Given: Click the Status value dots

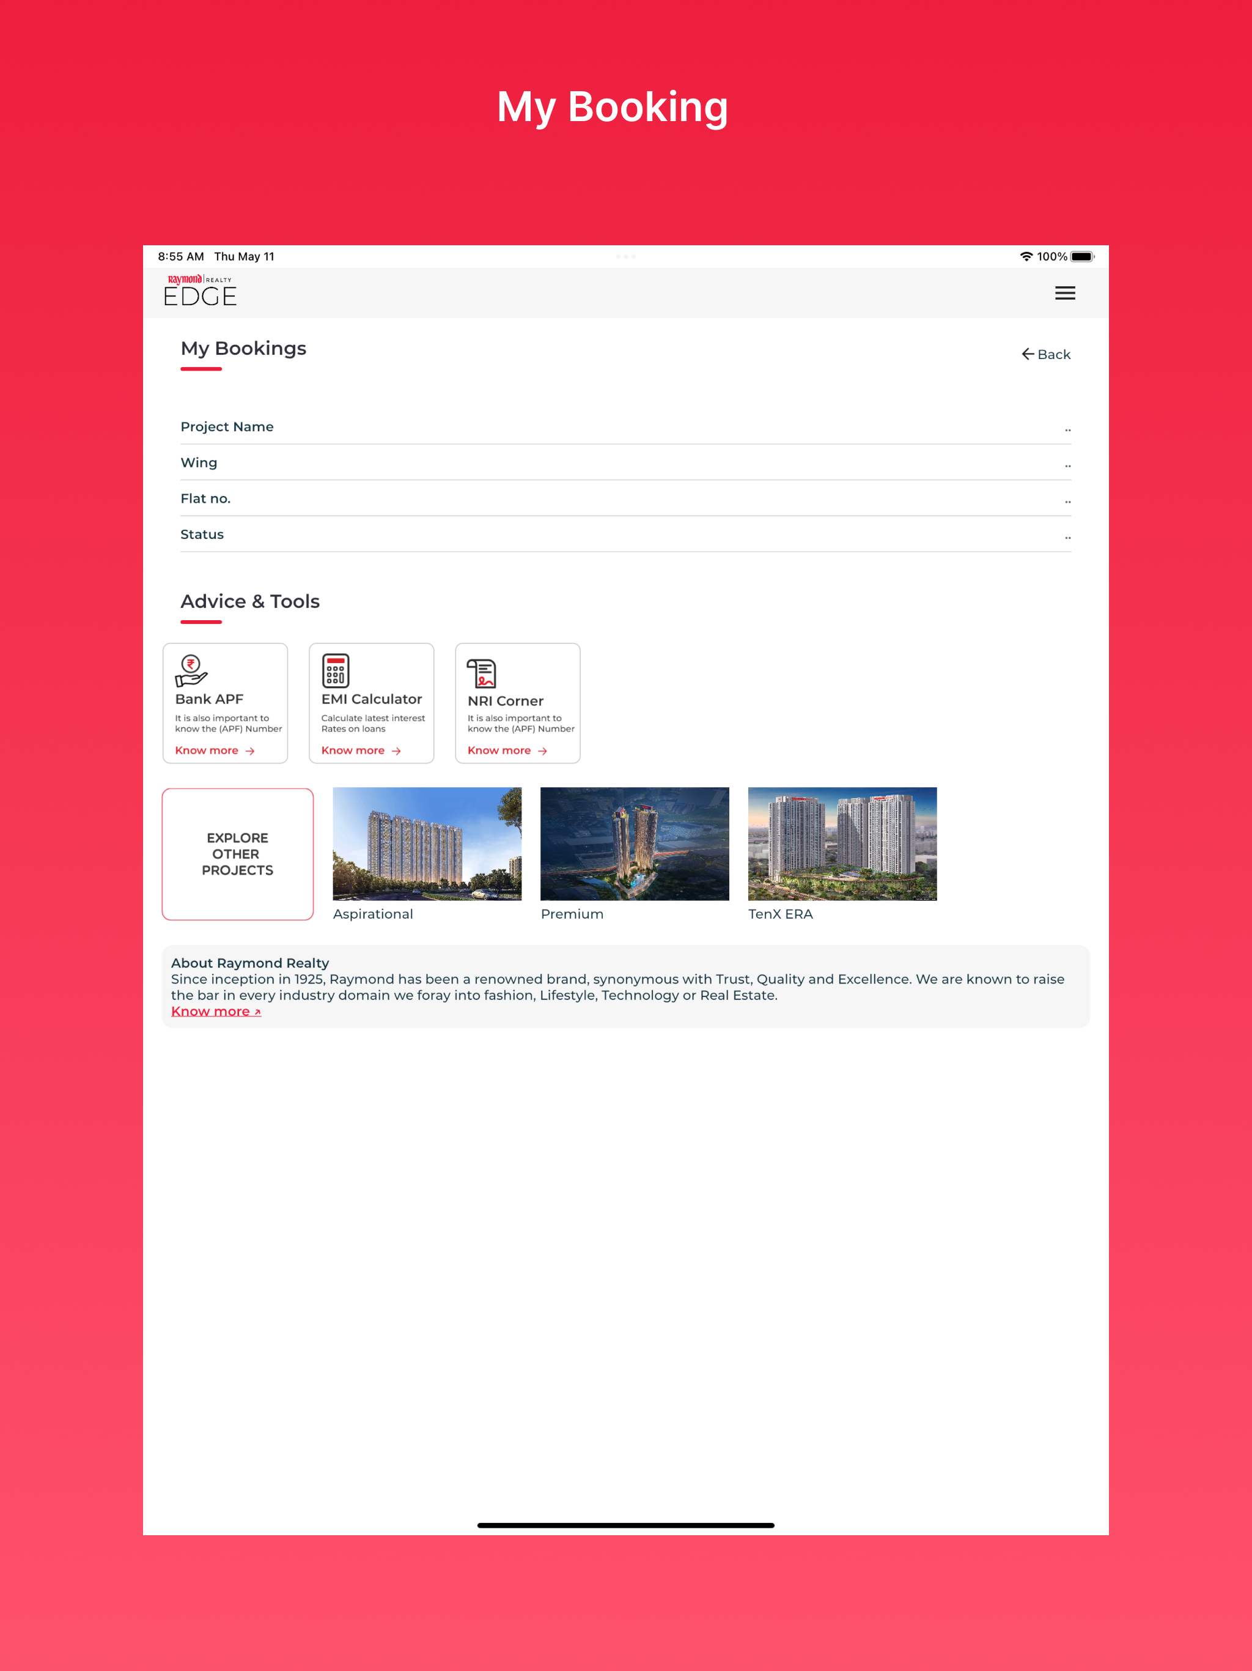Looking at the screenshot, I should (x=1068, y=538).
